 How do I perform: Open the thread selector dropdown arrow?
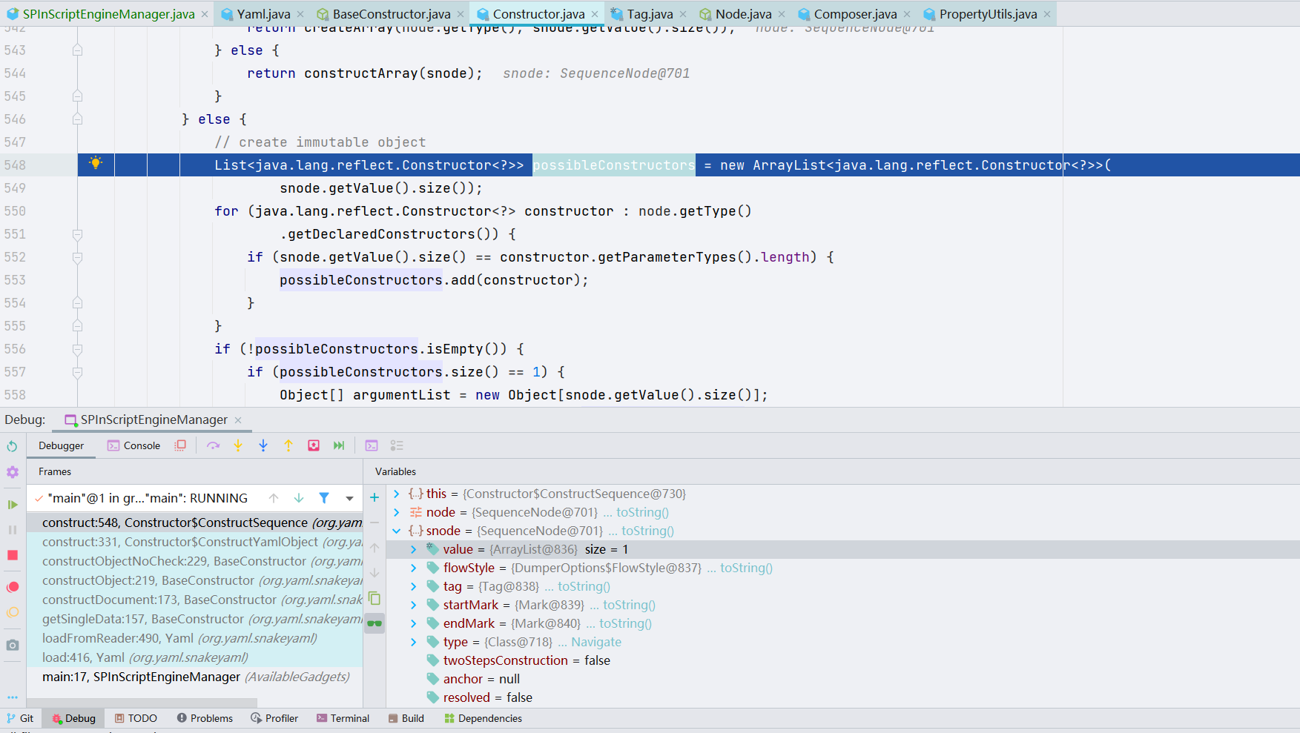[349, 498]
